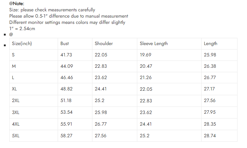The width and height of the screenshot is (247, 148).
Task: Click the S size row label
Action: tap(13, 55)
